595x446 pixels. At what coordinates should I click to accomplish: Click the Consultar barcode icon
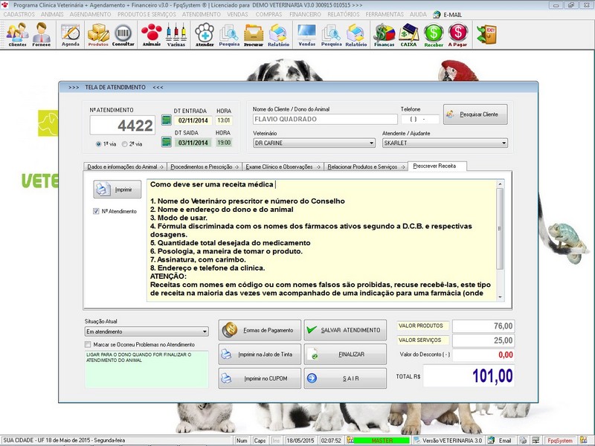point(123,34)
